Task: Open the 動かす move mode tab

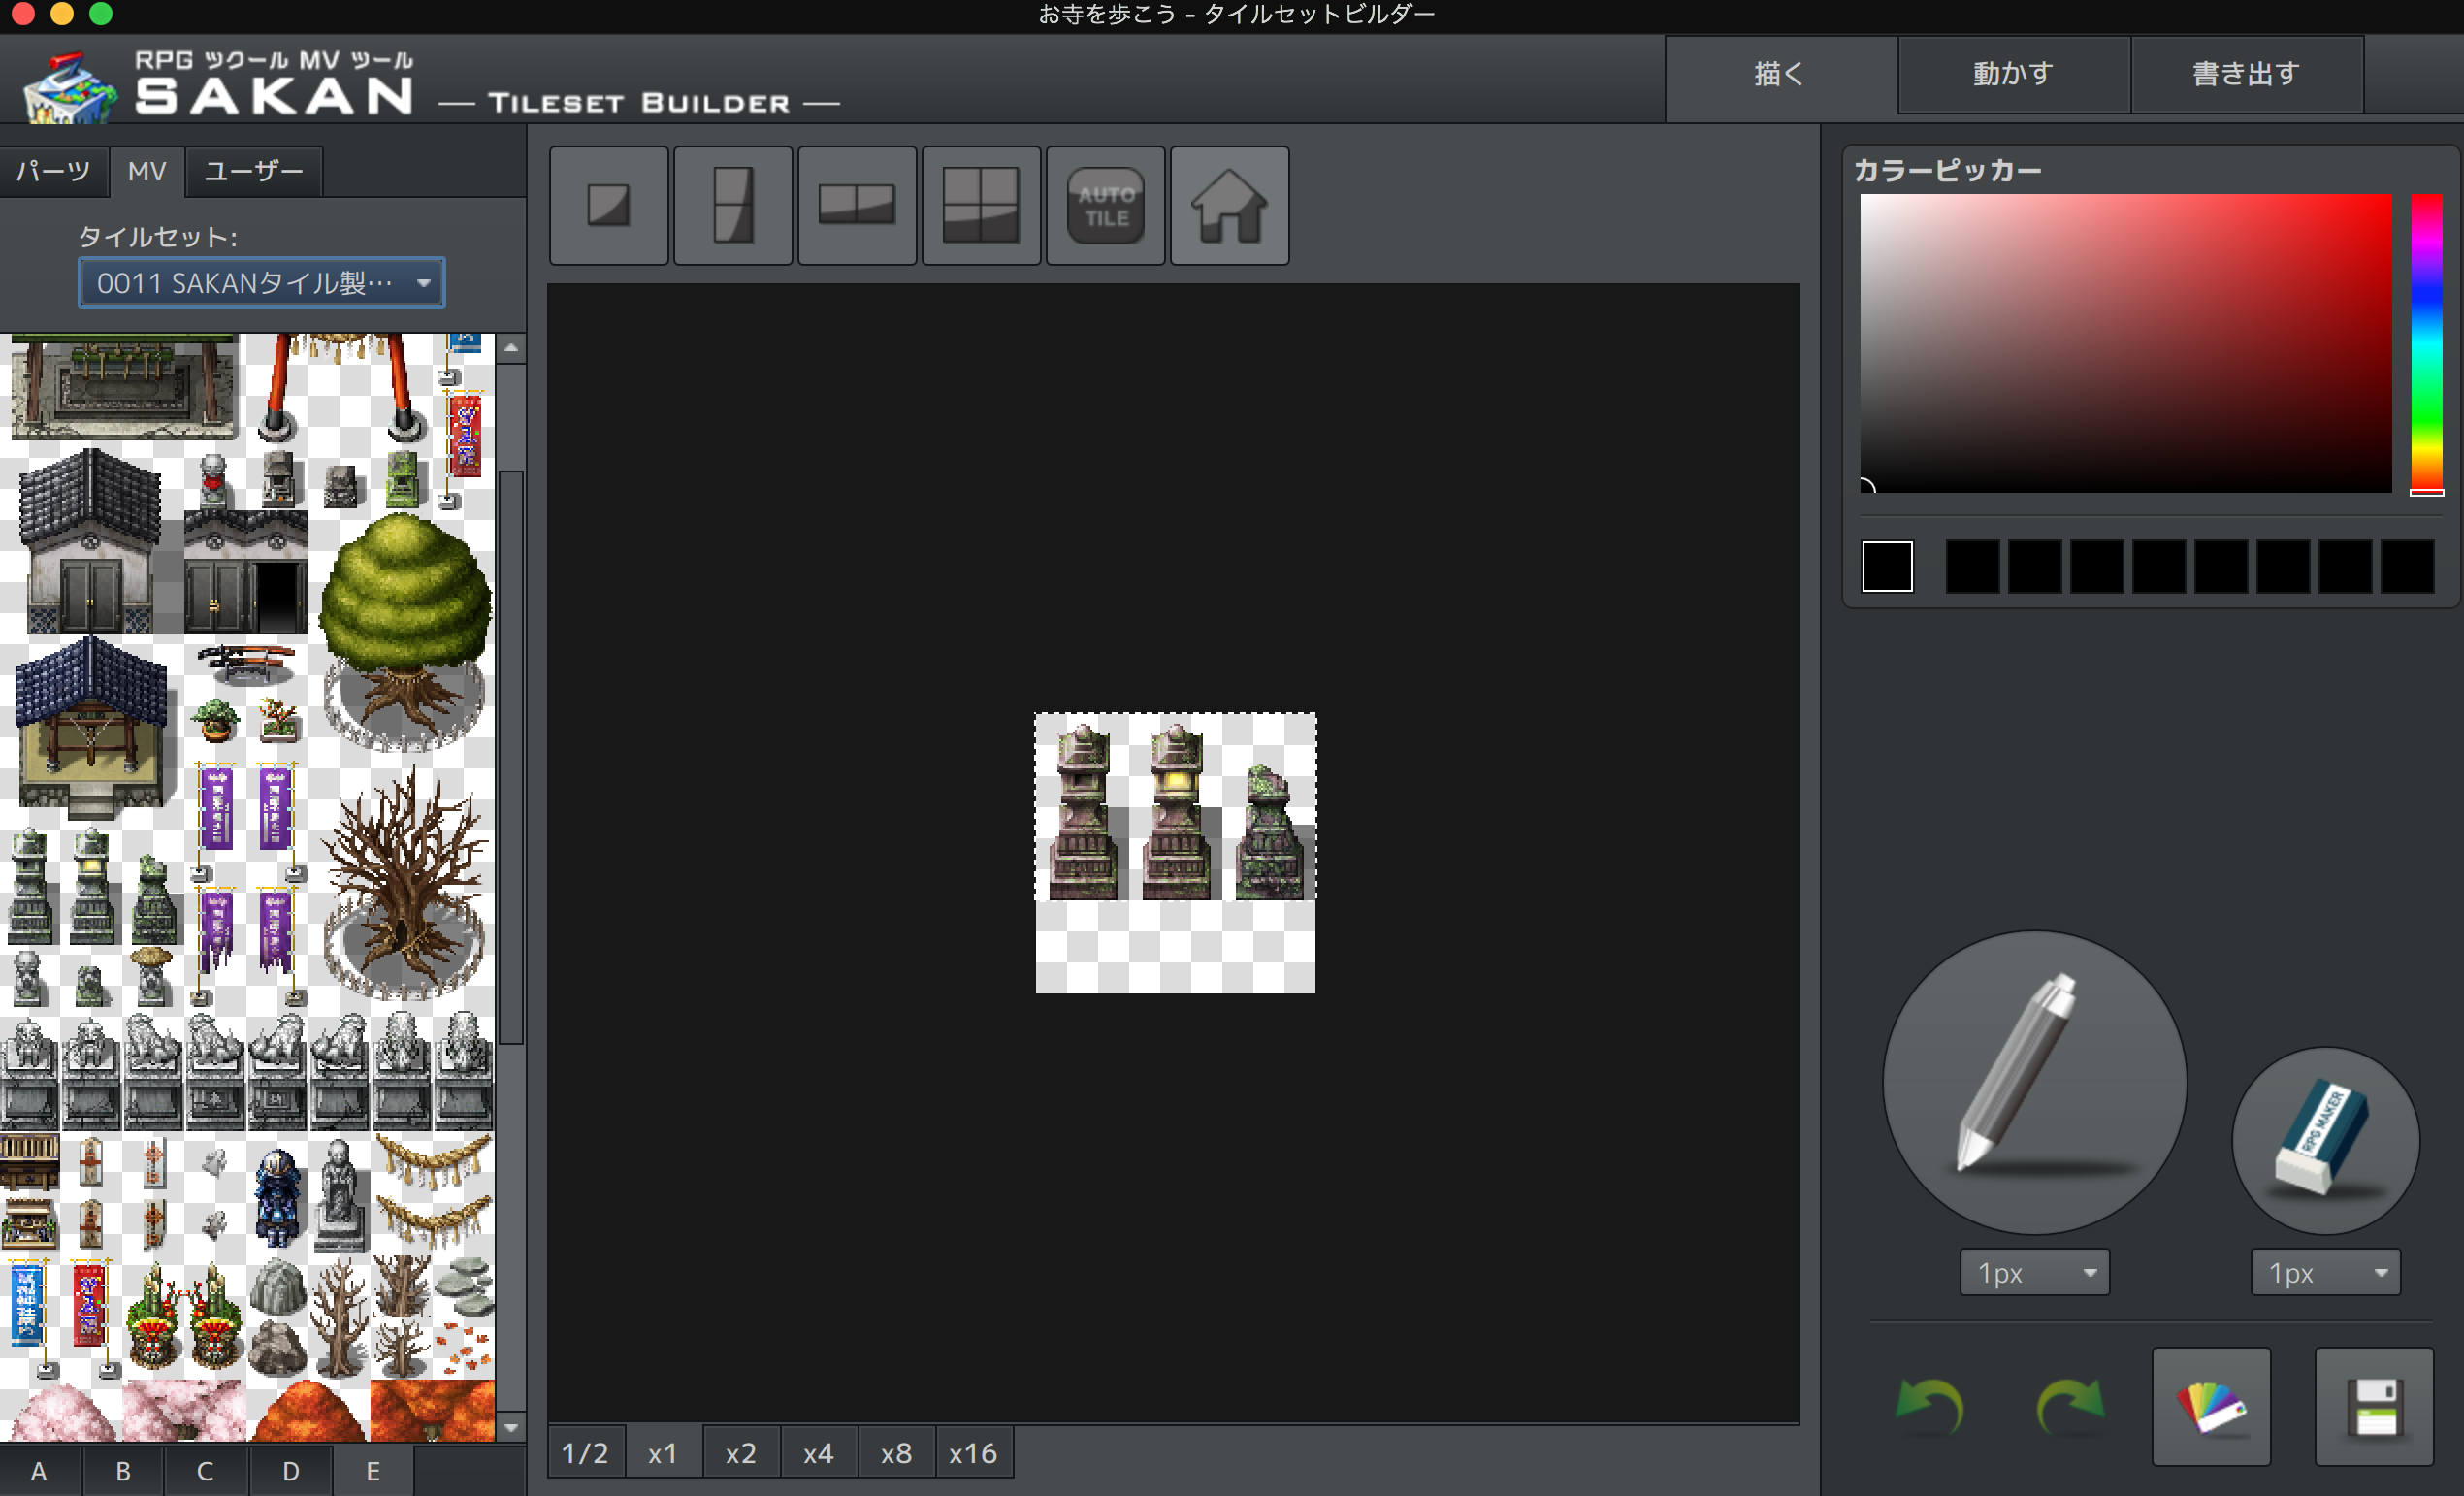Action: (2013, 74)
